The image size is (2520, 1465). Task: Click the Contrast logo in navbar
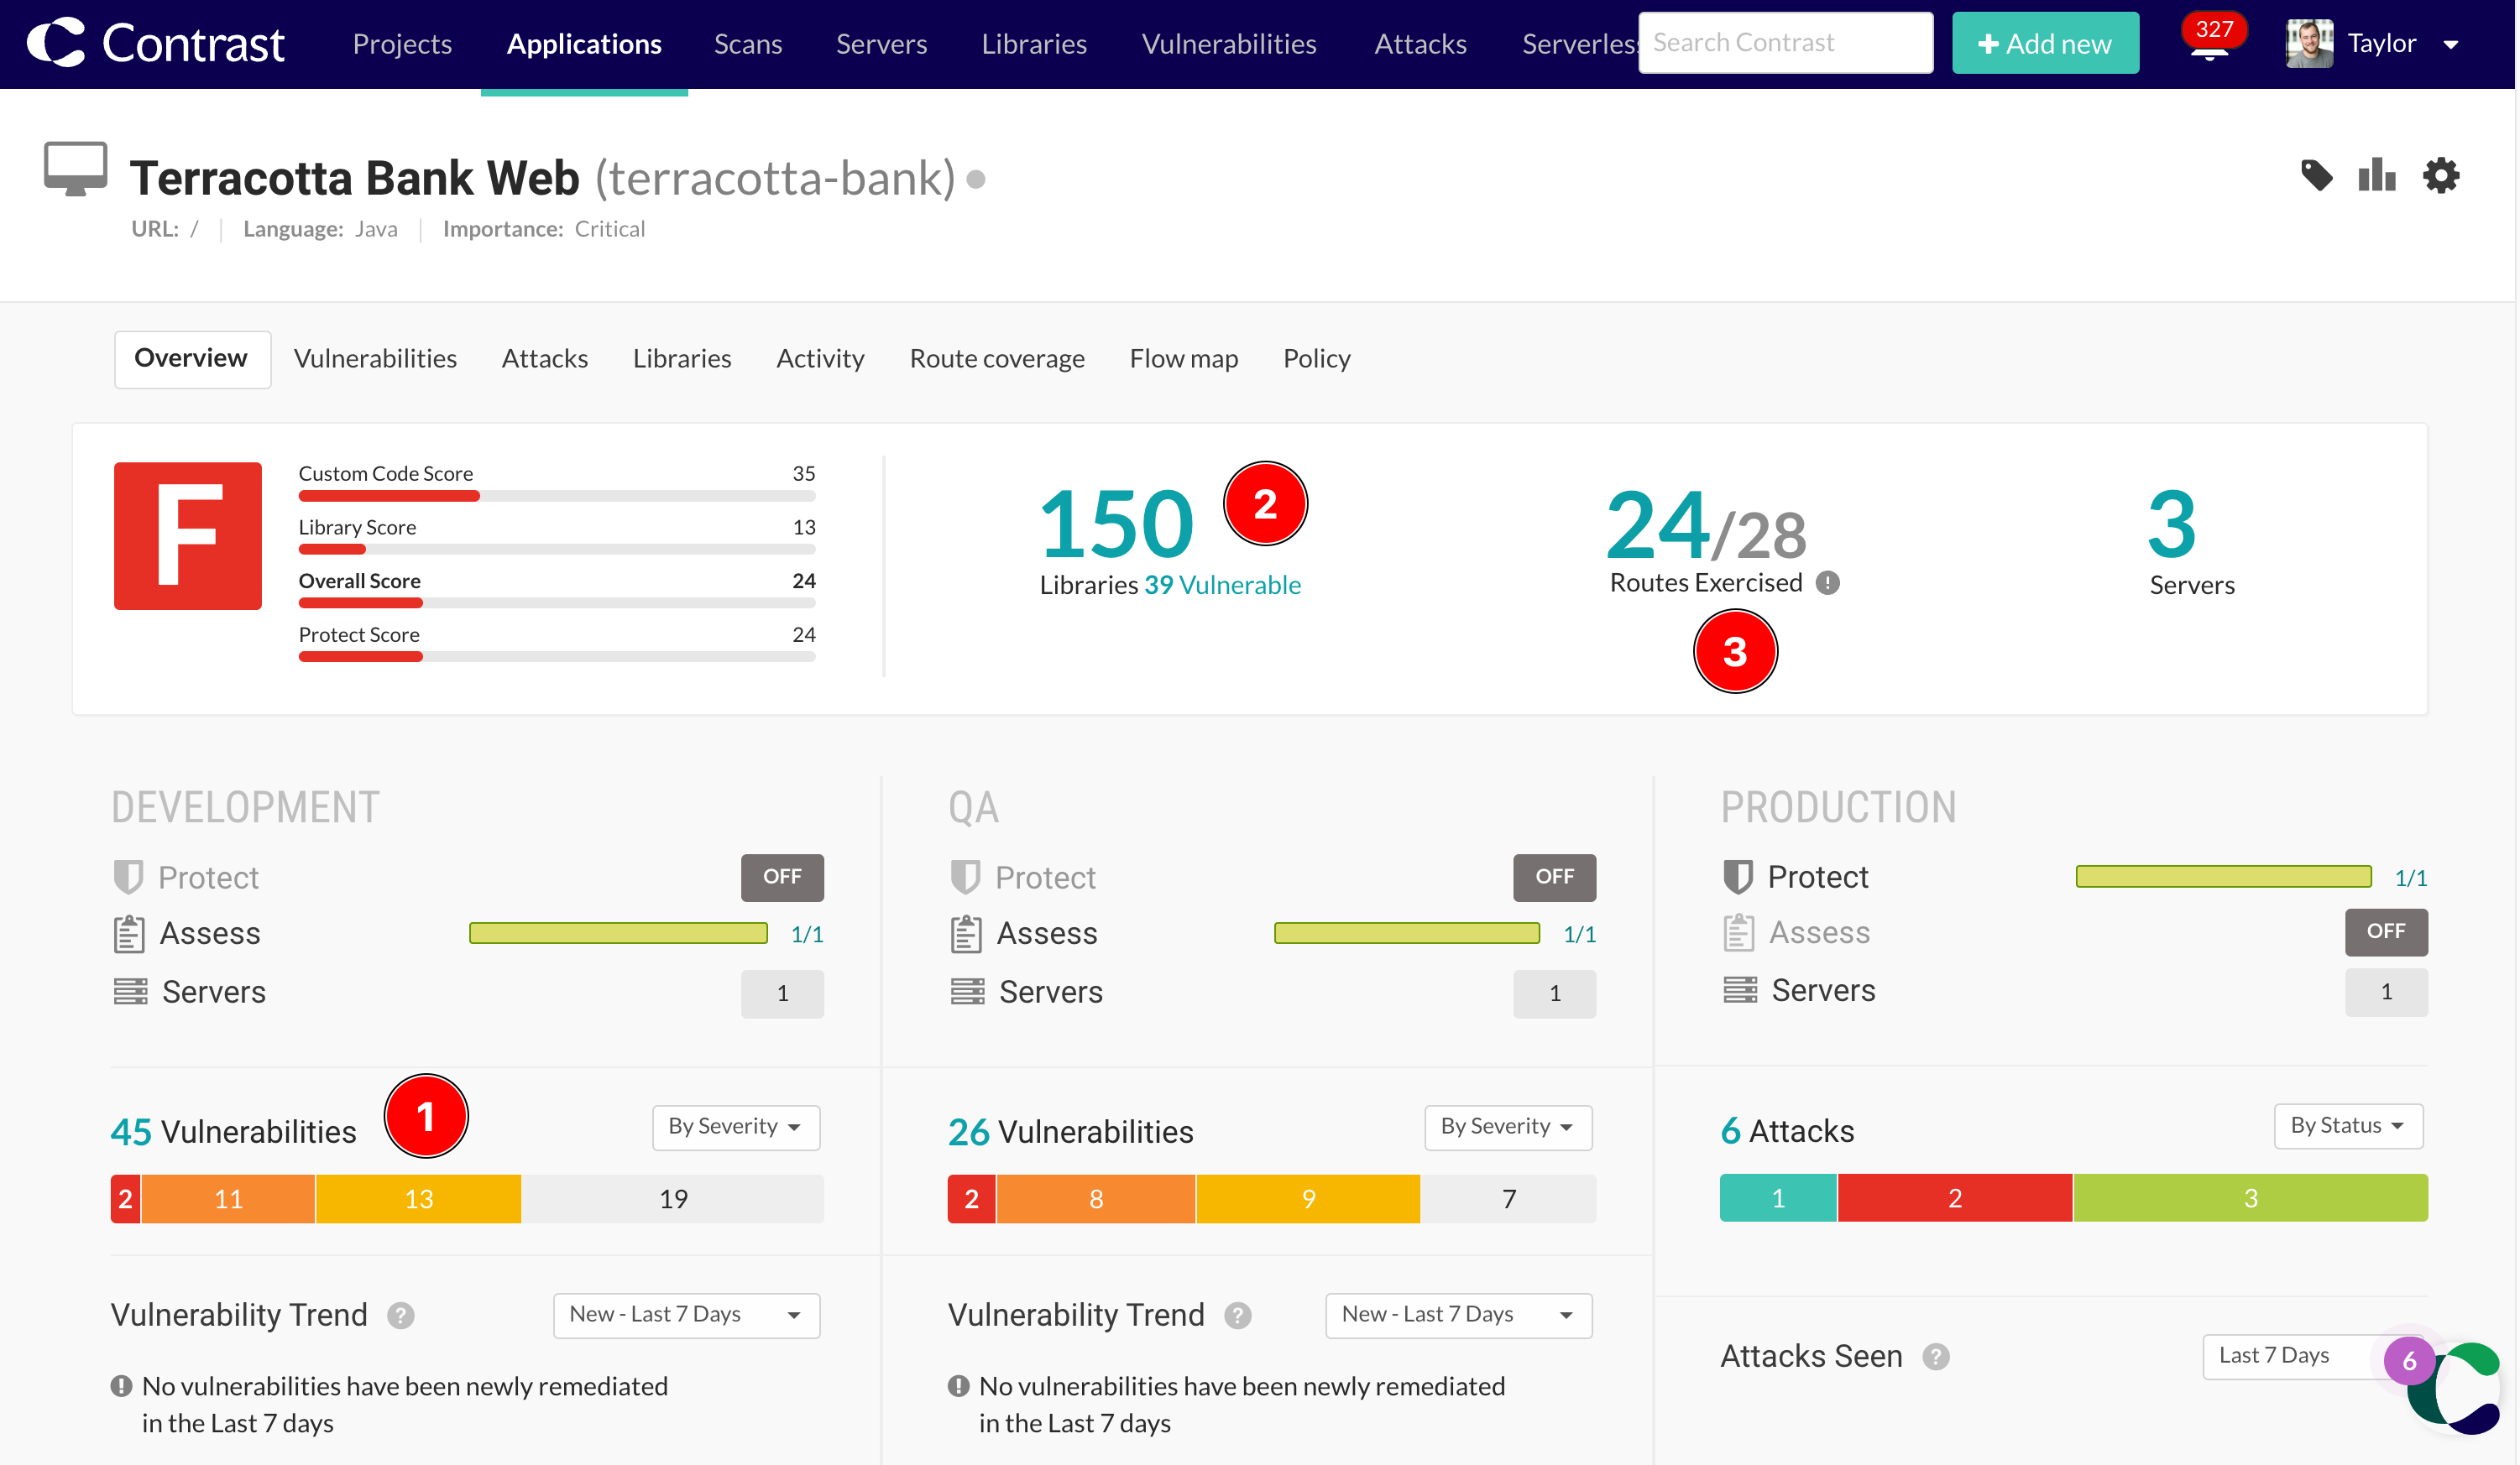coord(155,43)
